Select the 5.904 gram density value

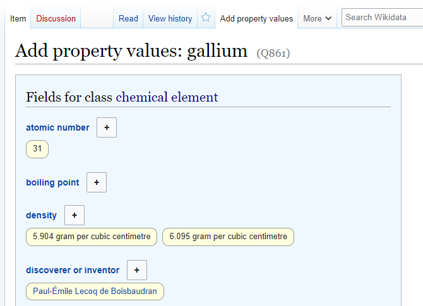tap(92, 237)
